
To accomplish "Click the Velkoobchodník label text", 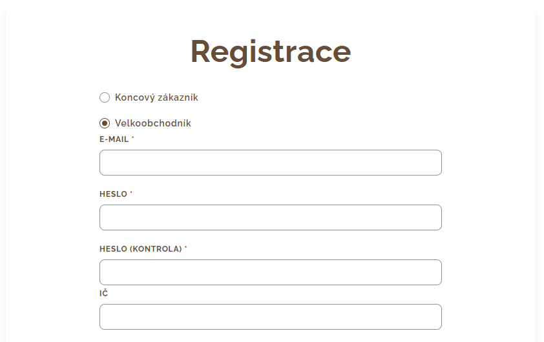I will (x=153, y=123).
